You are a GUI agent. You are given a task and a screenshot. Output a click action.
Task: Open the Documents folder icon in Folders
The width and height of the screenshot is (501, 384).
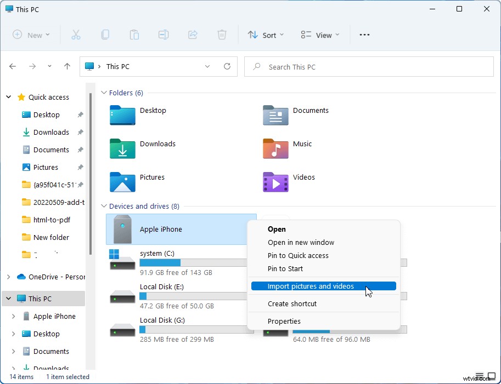click(x=275, y=115)
